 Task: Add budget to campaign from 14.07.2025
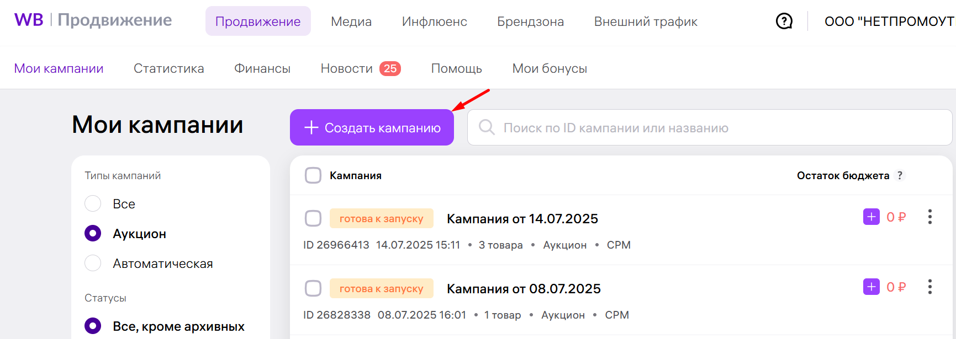pyautogui.click(x=871, y=217)
